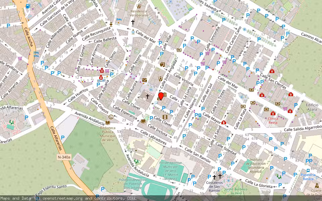Click the 'Clínica Reina' label

pos(273,121)
